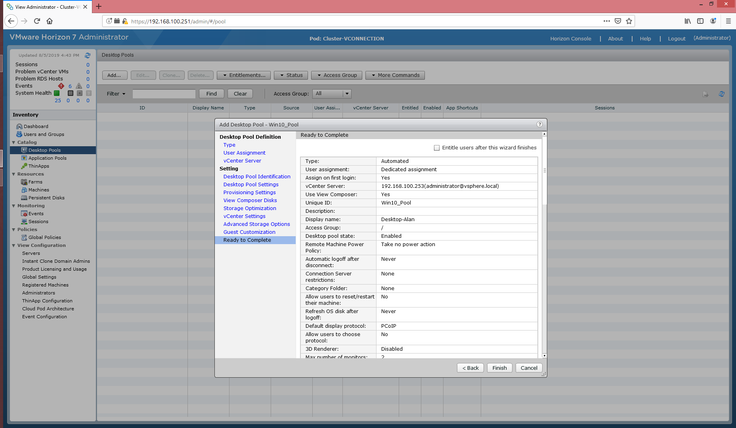The width and height of the screenshot is (736, 428).
Task: Open Guest Customization wizard step
Action: pos(249,232)
